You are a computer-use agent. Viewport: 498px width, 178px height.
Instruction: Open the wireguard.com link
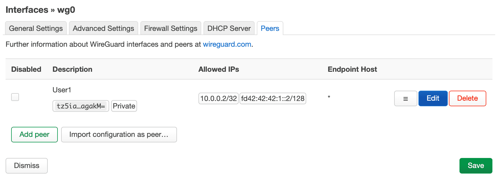click(227, 44)
